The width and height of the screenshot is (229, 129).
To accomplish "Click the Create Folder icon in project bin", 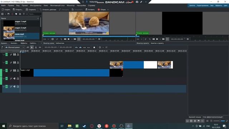I will (9, 14).
